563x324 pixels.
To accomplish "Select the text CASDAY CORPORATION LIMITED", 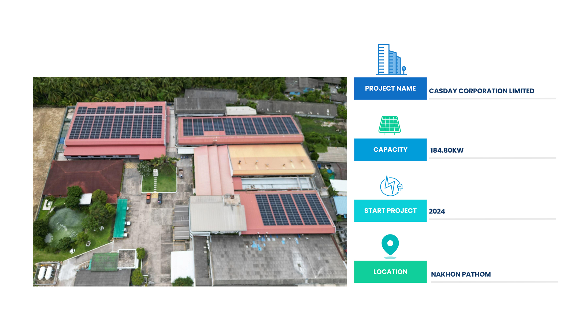I will pyautogui.click(x=481, y=91).
